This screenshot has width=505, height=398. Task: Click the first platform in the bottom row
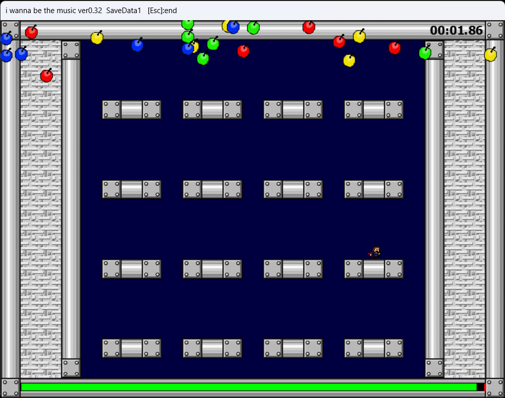pos(132,348)
